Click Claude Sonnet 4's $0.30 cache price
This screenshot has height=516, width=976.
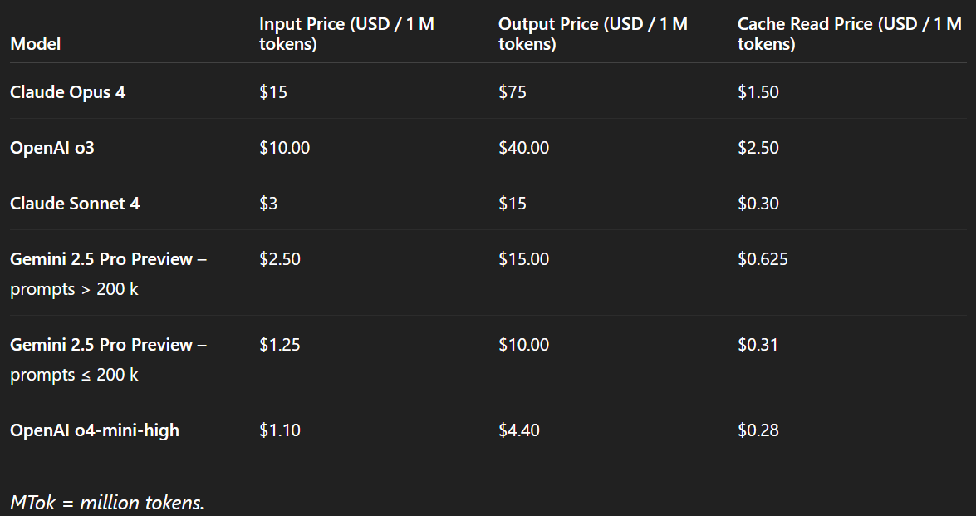(758, 204)
